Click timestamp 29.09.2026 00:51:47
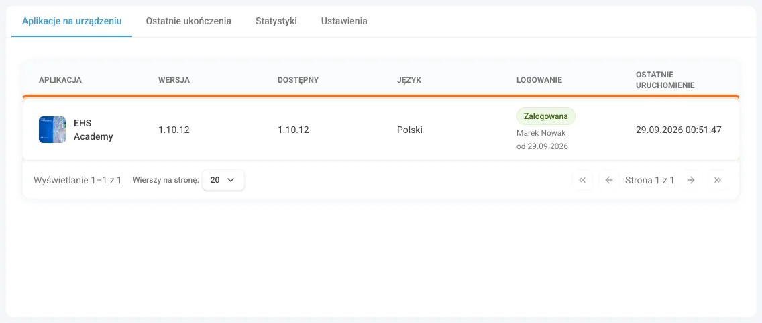The height and width of the screenshot is (323, 762). pyautogui.click(x=678, y=130)
